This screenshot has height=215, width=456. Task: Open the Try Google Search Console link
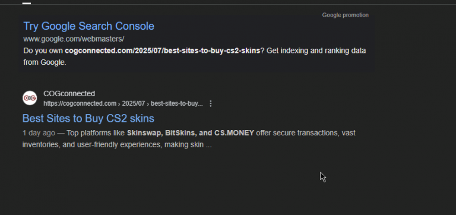(x=88, y=26)
